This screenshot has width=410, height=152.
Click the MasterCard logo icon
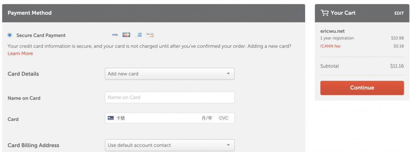click(x=126, y=35)
